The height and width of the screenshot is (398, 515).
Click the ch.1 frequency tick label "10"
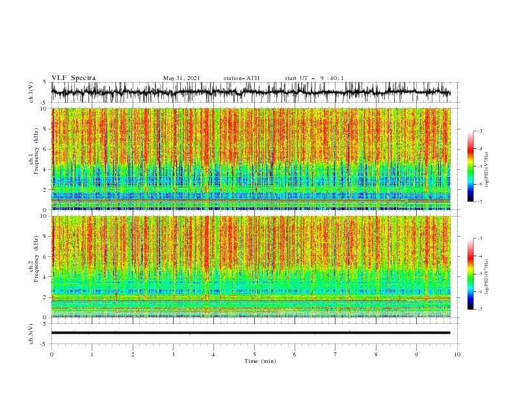[x=44, y=109]
